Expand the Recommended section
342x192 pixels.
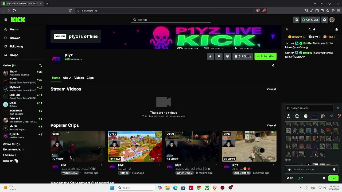point(13,150)
